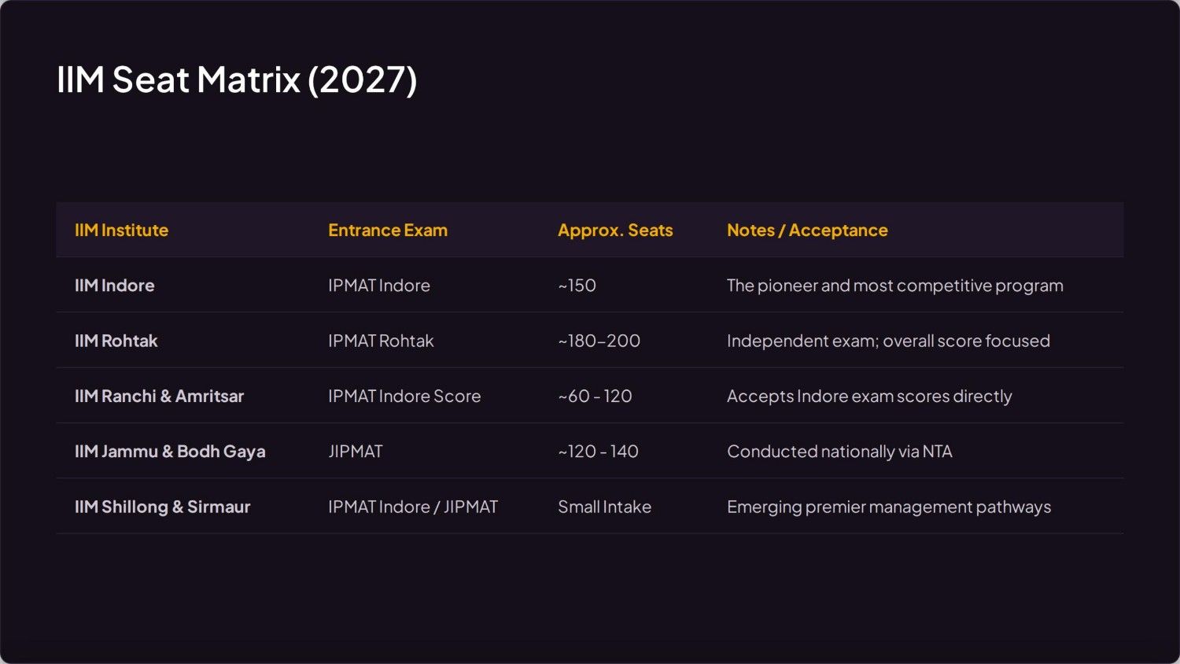This screenshot has width=1180, height=664.
Task: Click the 'IIM Rohtak' institute cell
Action: click(x=116, y=341)
